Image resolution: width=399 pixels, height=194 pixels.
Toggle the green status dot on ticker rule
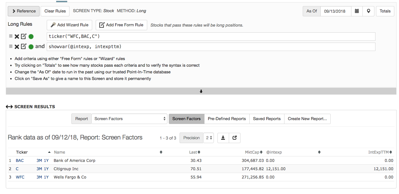click(x=31, y=37)
